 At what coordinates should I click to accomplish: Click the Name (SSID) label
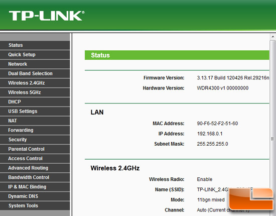click(170, 189)
